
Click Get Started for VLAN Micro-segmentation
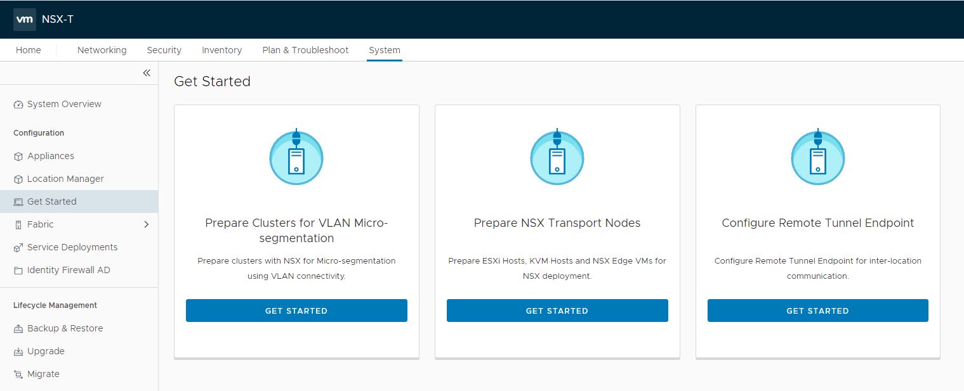[x=296, y=311]
